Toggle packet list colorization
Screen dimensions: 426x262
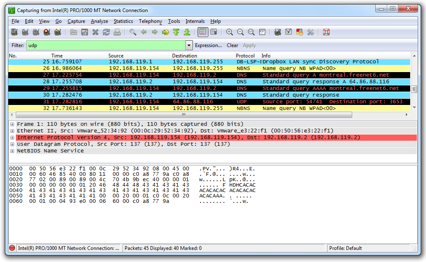coord(203,32)
